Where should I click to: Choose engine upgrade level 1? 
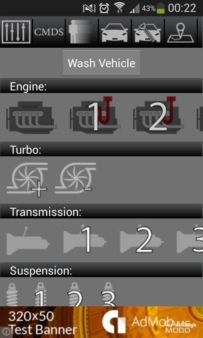[x=95, y=115]
